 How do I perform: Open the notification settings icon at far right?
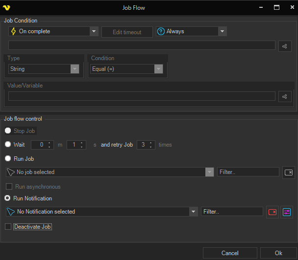(x=287, y=212)
